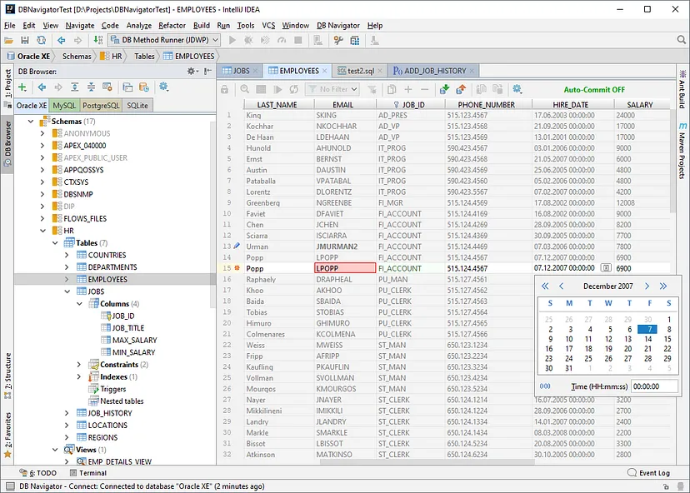The image size is (690, 493).
Task: Open the TODO tool window
Action: pos(38,473)
